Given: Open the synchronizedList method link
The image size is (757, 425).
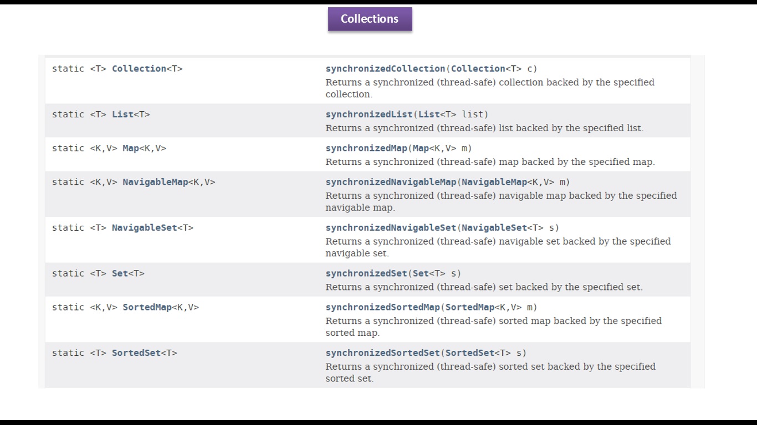Looking at the screenshot, I should (369, 115).
